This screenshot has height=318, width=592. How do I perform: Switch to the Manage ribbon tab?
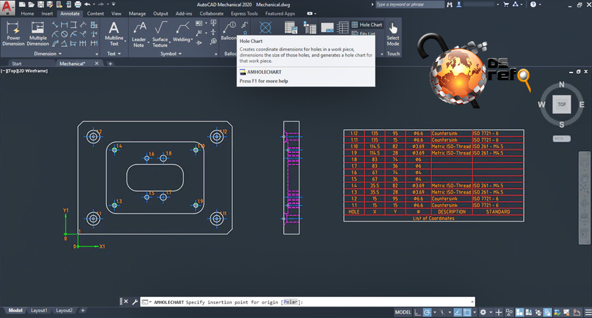(x=137, y=14)
